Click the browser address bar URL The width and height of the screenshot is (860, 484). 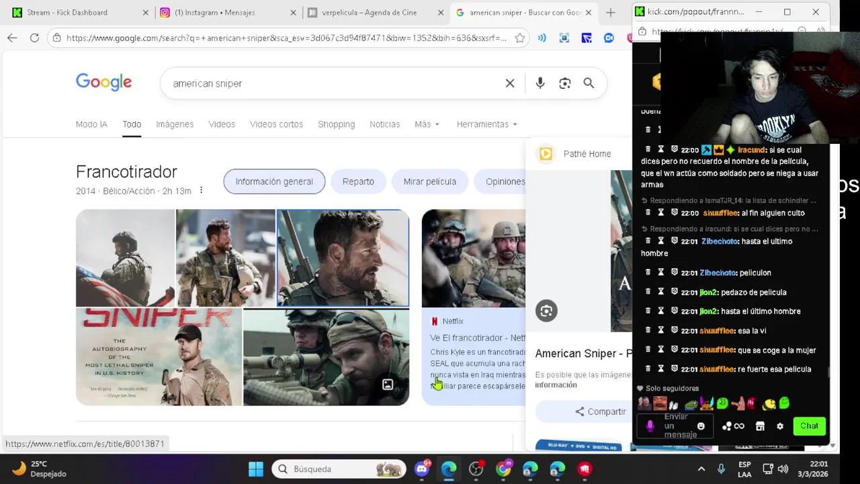coord(286,38)
